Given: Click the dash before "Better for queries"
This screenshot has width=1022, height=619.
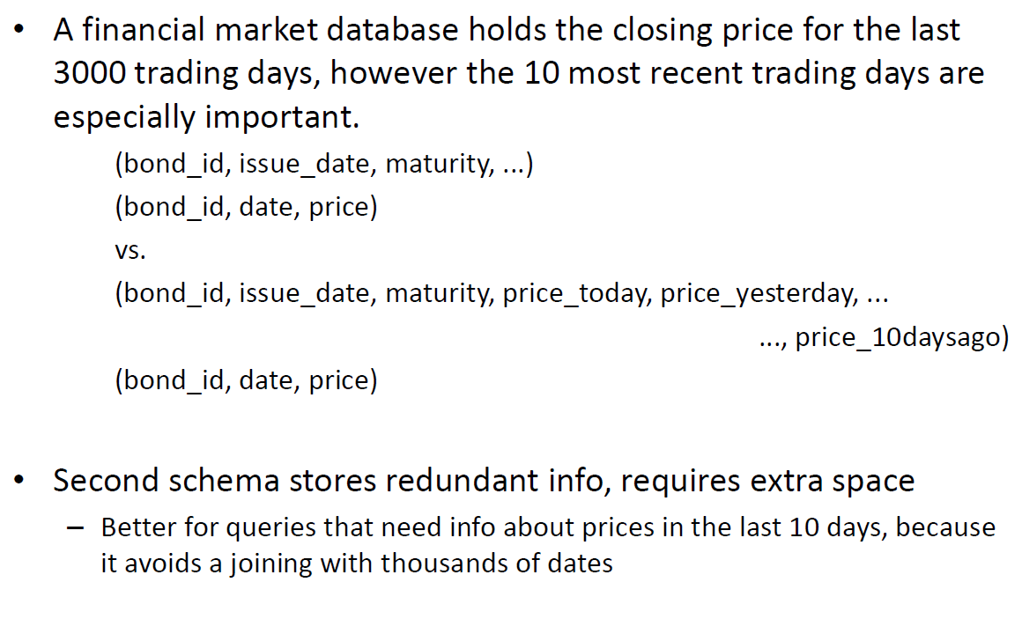Looking at the screenshot, I should (78, 528).
